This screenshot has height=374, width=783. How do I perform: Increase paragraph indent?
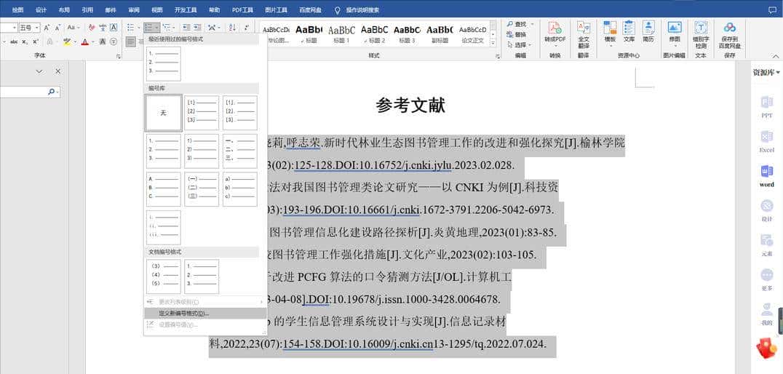[198, 27]
